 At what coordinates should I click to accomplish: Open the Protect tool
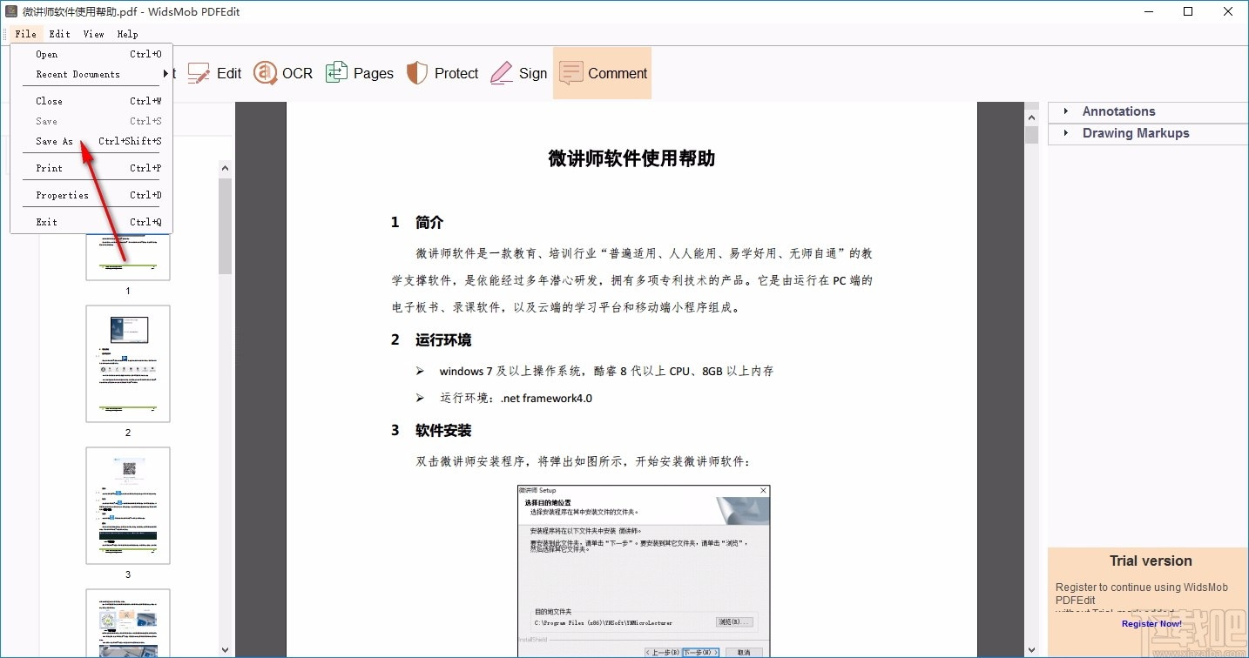point(442,73)
